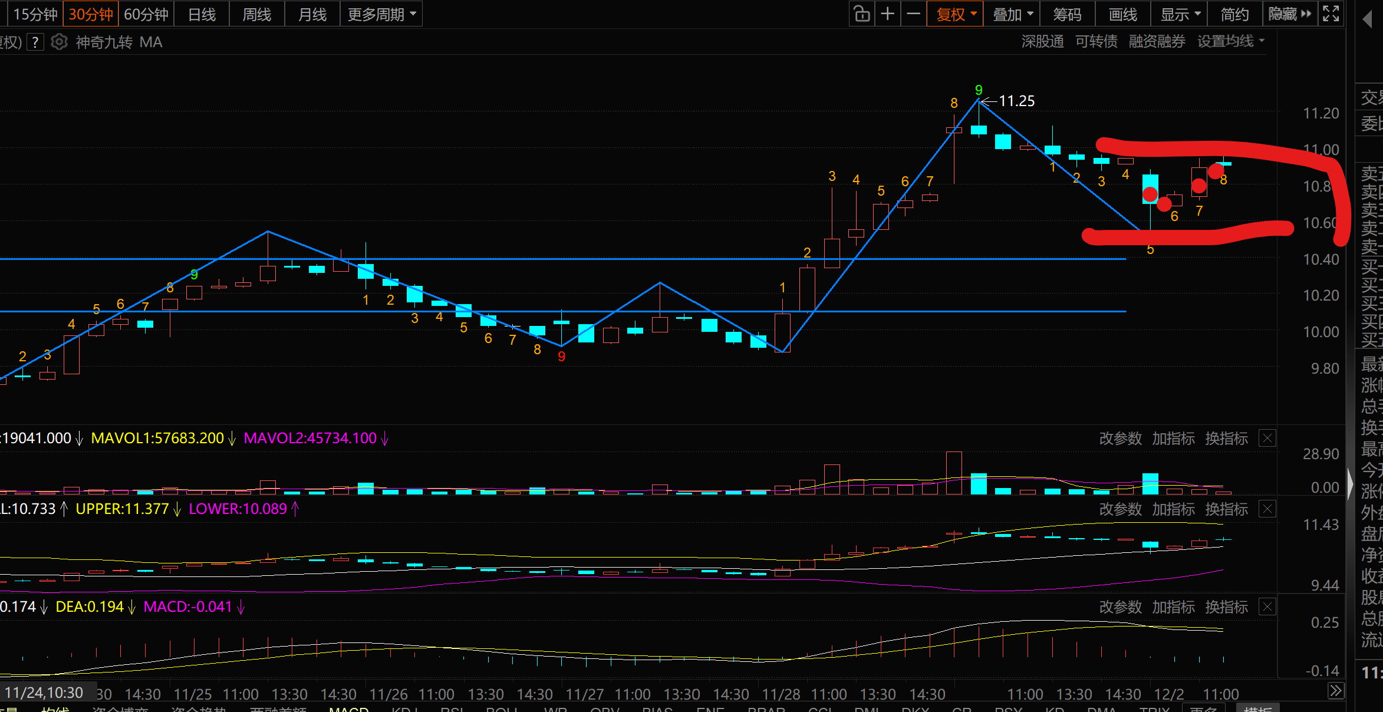Image resolution: width=1383 pixels, height=712 pixels.
Task: Expand the 更多周期 dropdown
Action: [x=381, y=14]
